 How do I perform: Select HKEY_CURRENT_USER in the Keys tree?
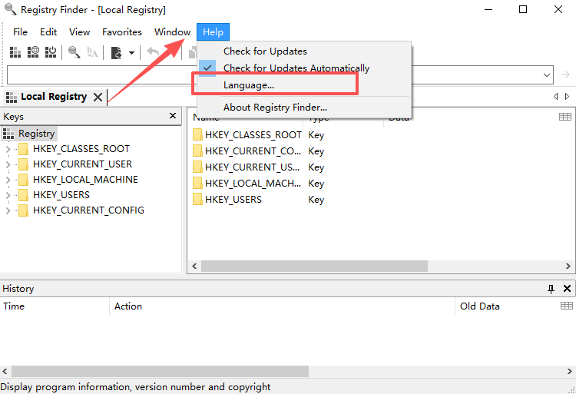(x=82, y=164)
